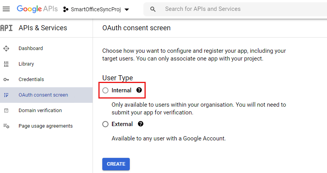Screen dimensions: 327x173
Task: Click the 'Available to any user' description
Action: tap(169, 138)
